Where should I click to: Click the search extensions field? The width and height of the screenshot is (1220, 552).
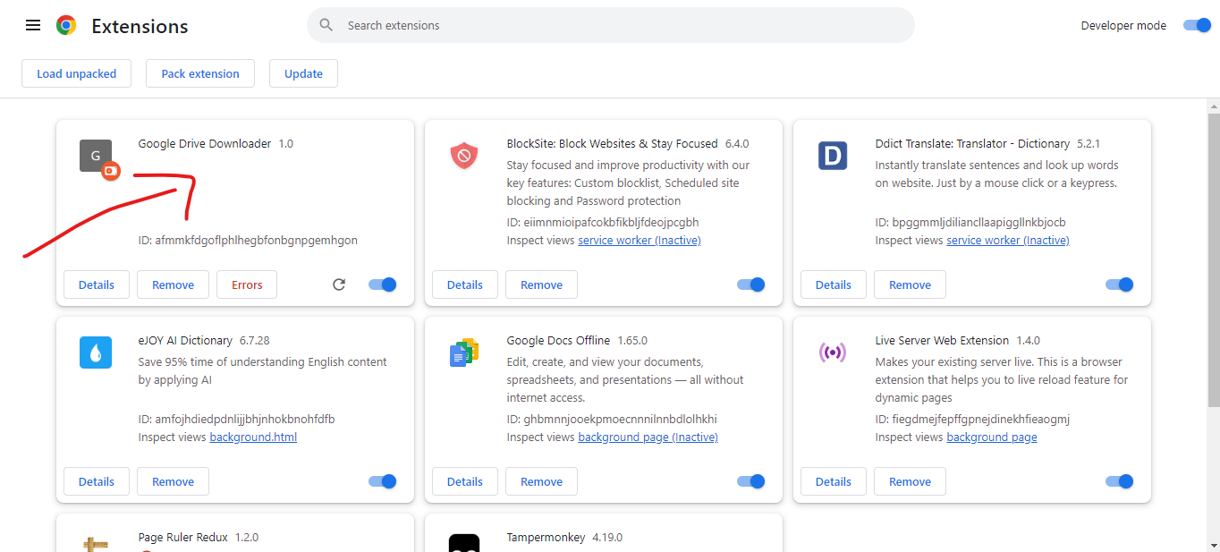611,25
